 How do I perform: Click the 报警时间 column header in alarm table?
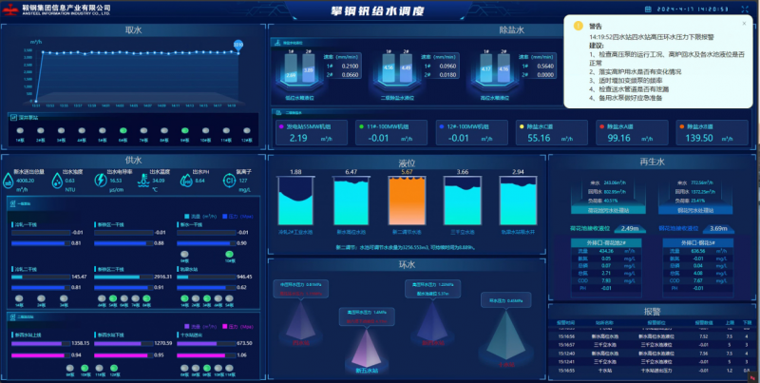(x=566, y=322)
